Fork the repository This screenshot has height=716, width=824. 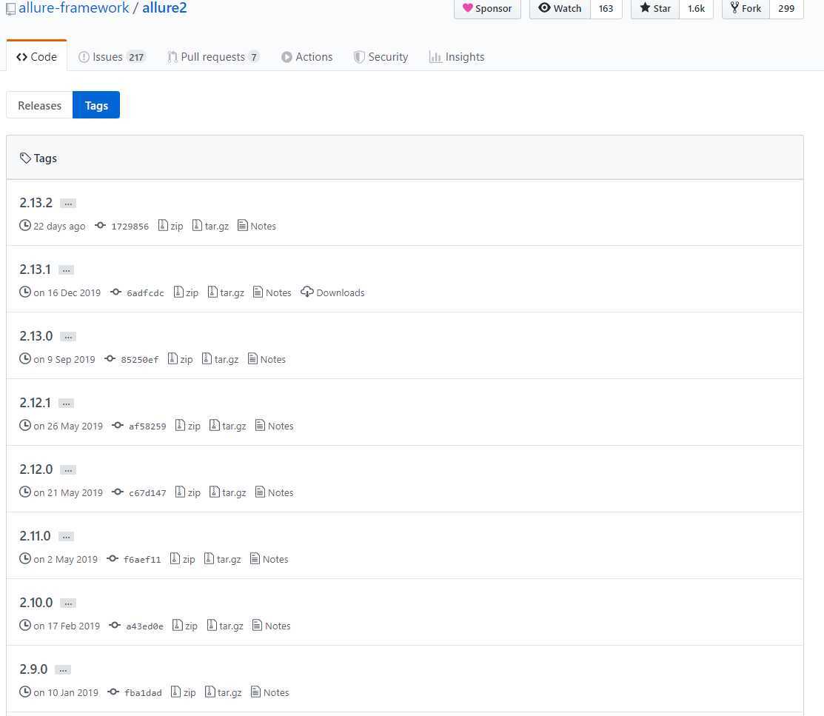pos(746,8)
